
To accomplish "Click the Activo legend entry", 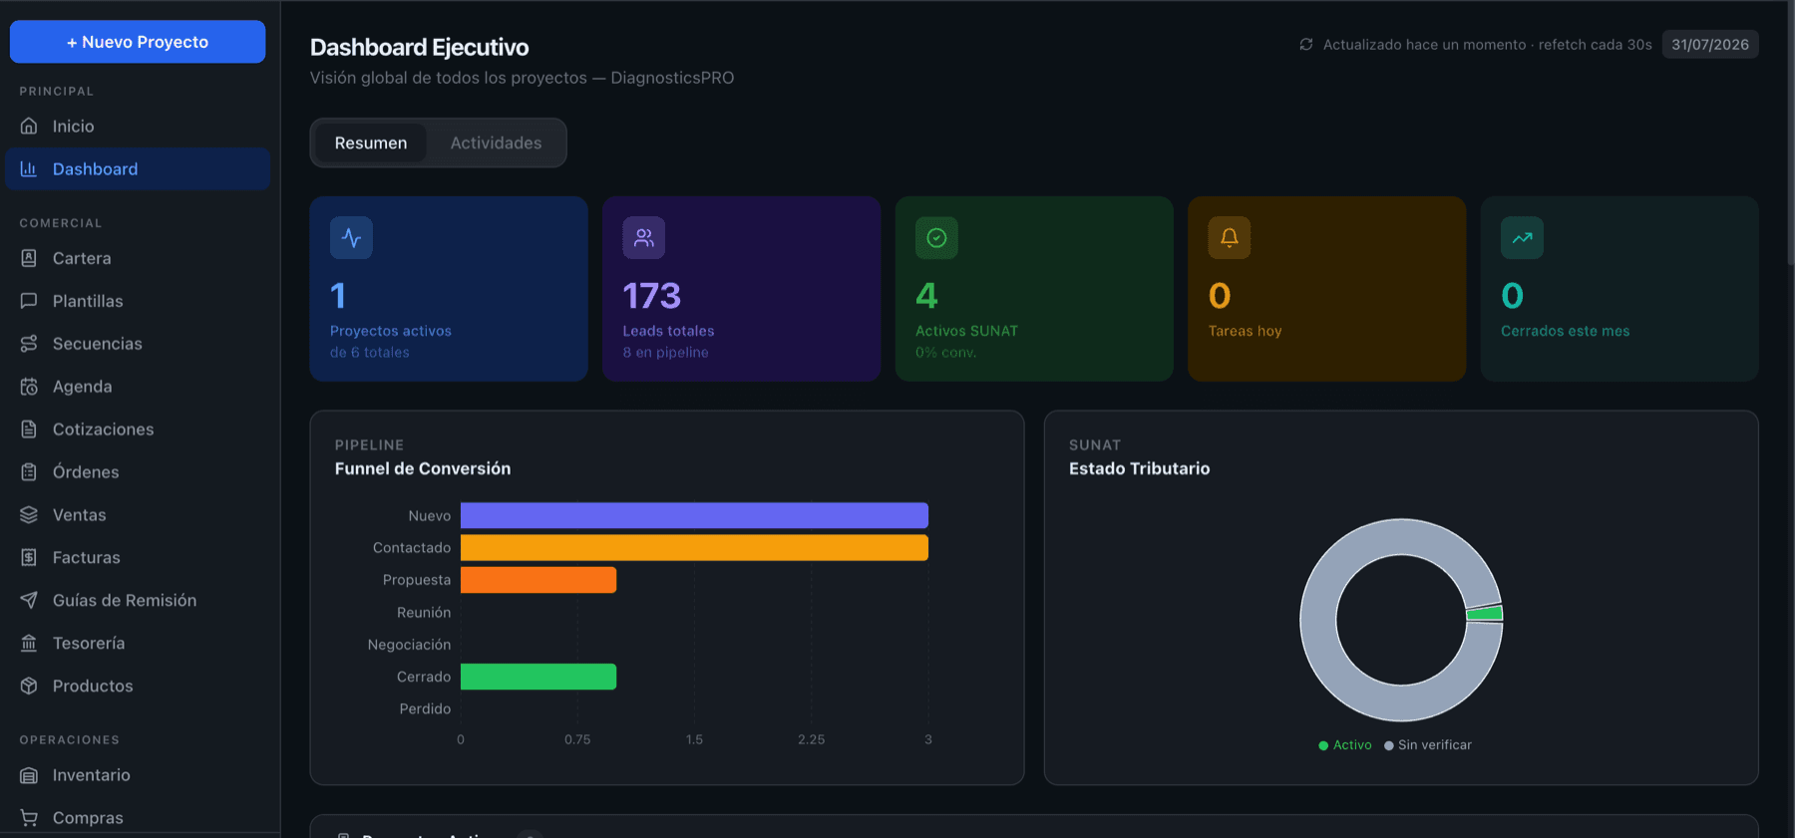I will 1345,745.
